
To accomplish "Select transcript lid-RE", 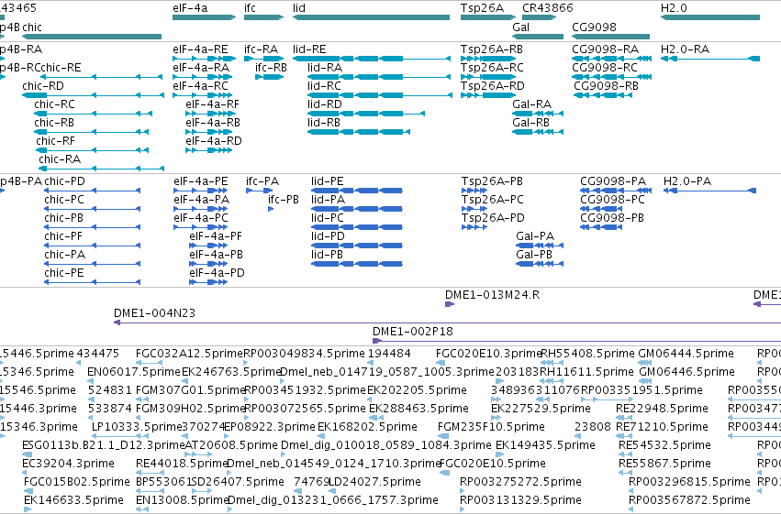I will point(372,59).
